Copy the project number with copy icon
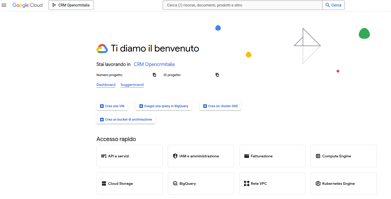The width and height of the screenshot is (391, 199). (x=154, y=75)
